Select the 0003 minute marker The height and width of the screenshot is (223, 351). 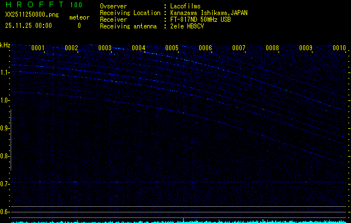coord(105,48)
